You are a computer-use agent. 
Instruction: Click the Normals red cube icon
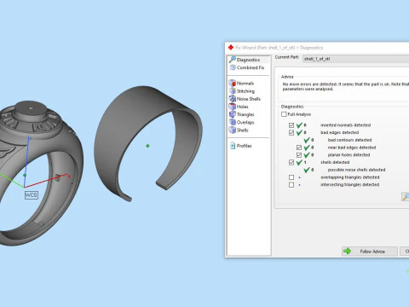[233, 83]
